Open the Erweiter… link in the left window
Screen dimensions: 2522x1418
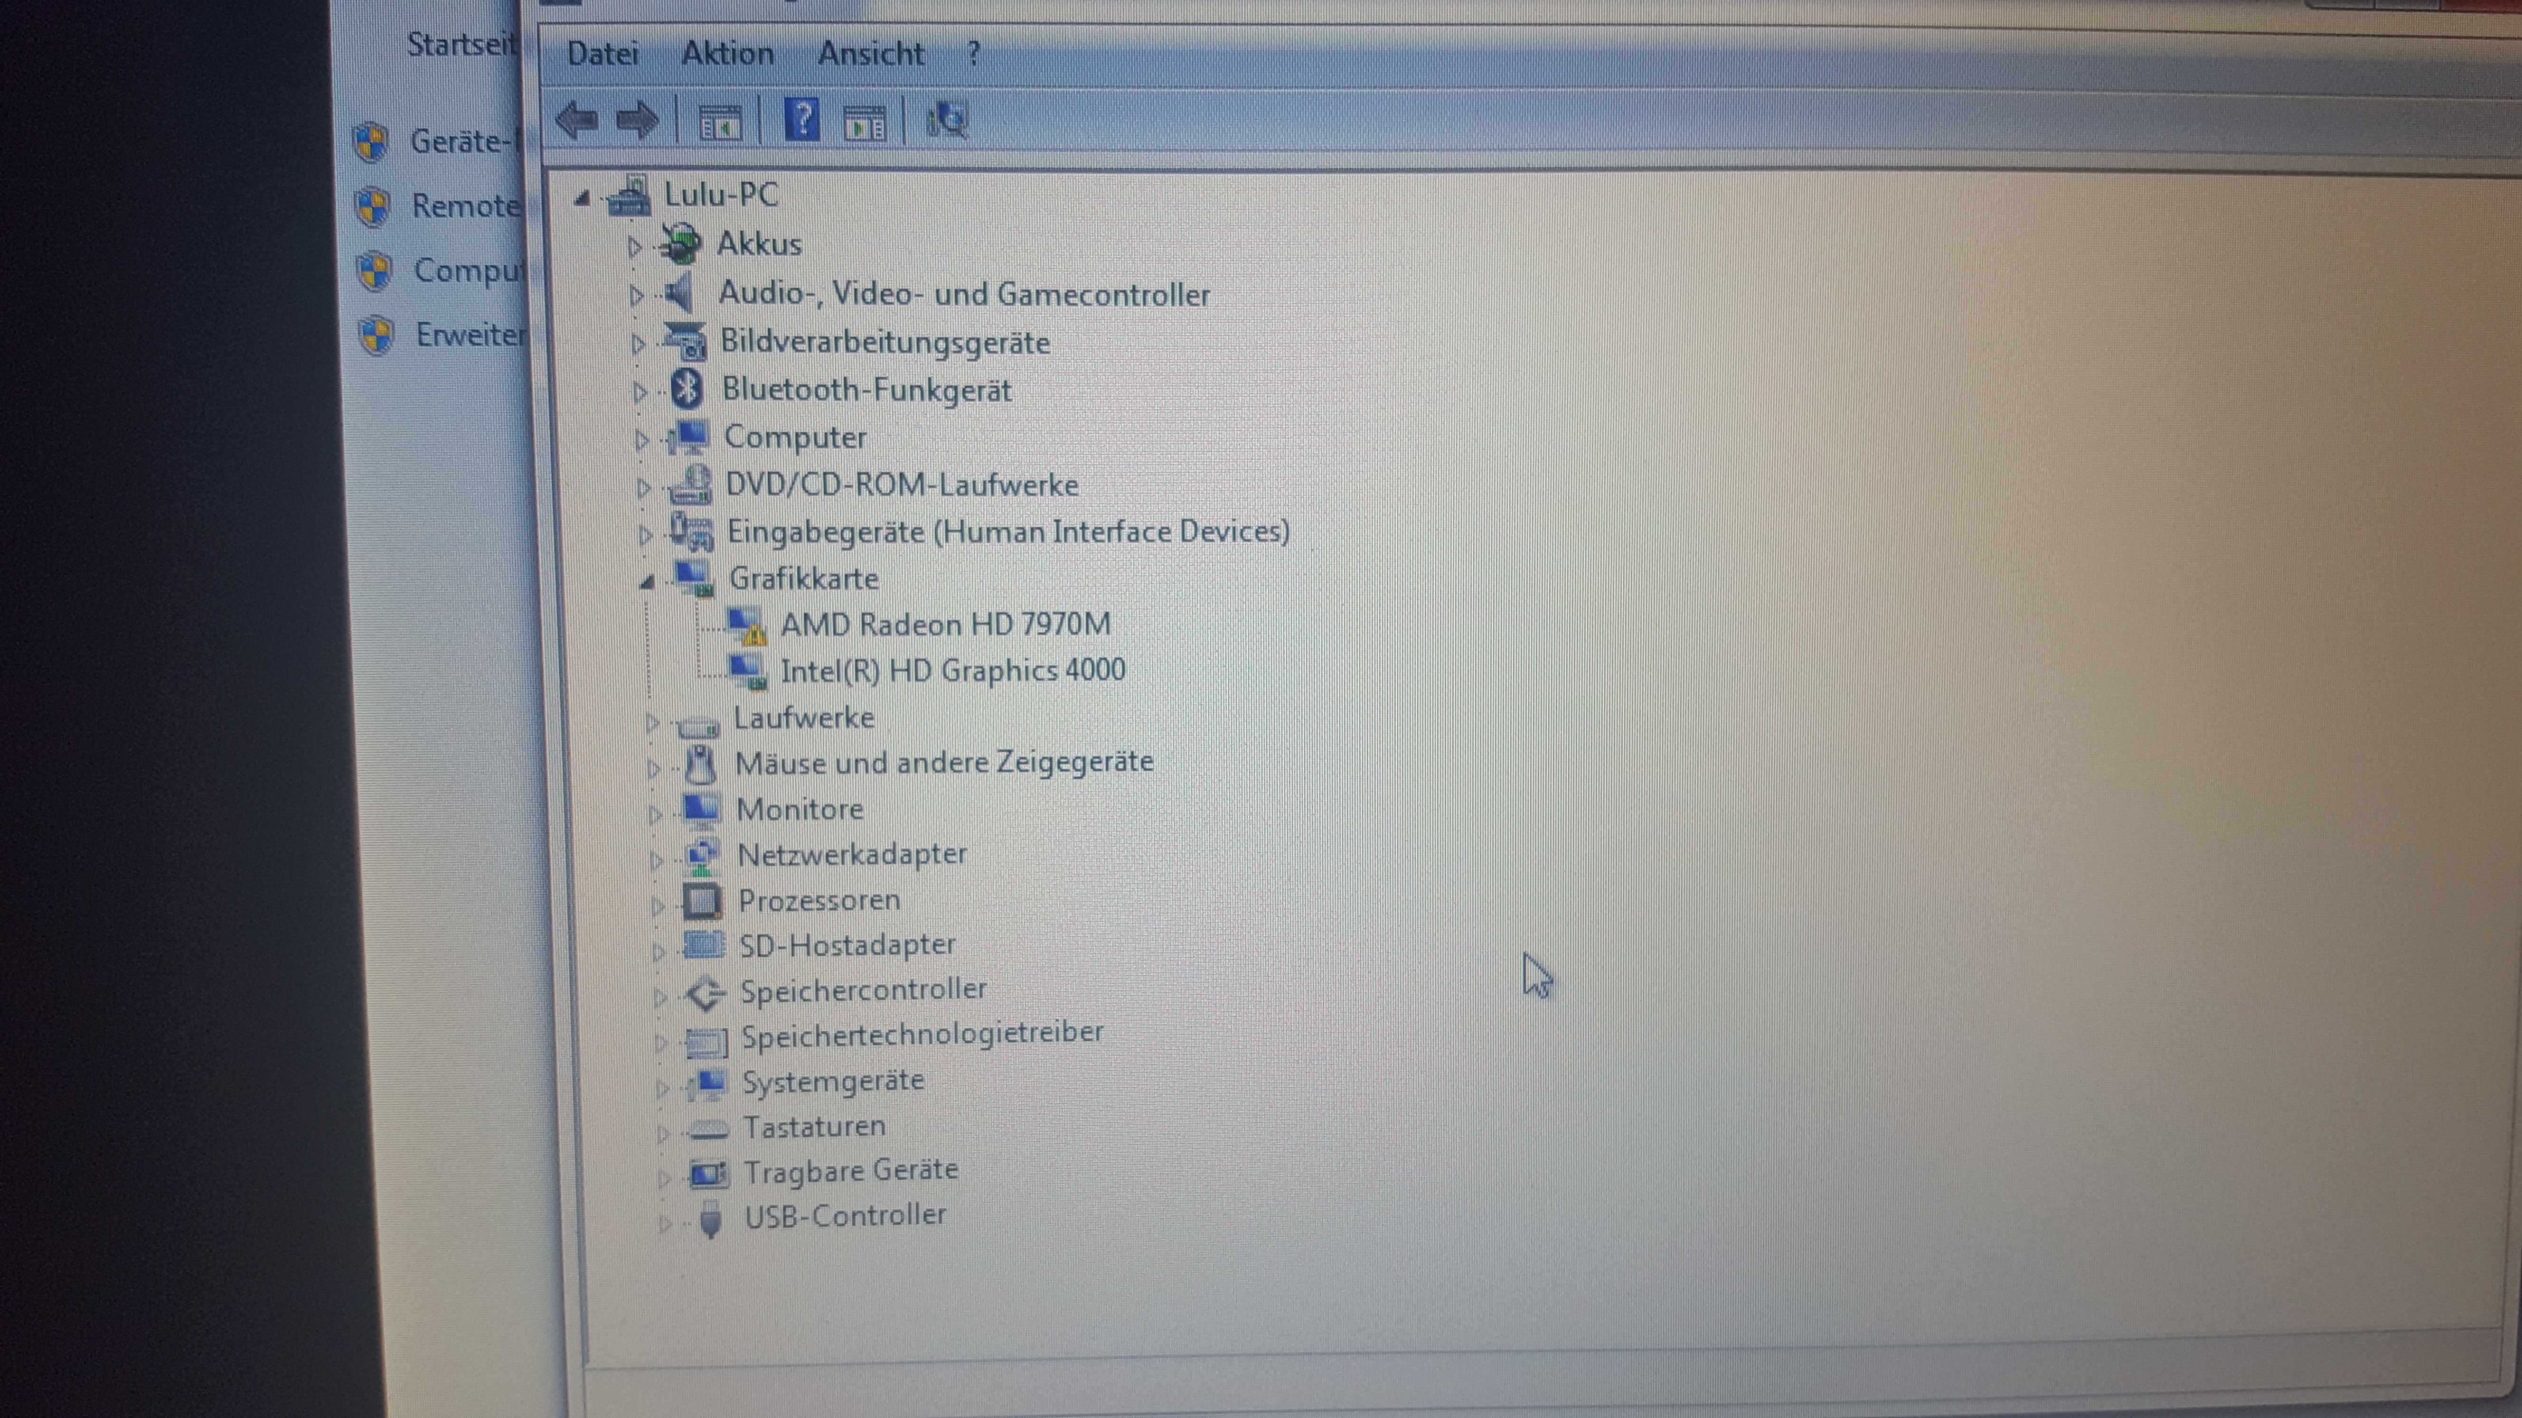pyautogui.click(x=472, y=335)
